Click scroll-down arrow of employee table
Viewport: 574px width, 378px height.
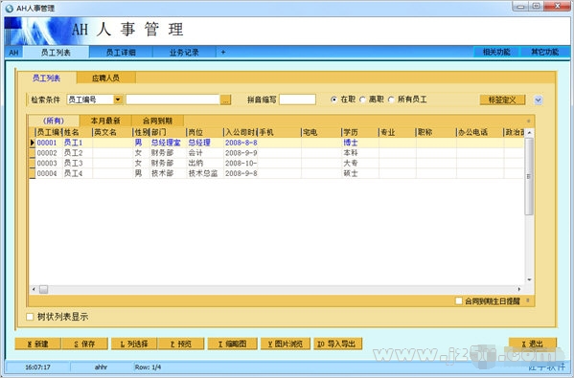coord(529,279)
